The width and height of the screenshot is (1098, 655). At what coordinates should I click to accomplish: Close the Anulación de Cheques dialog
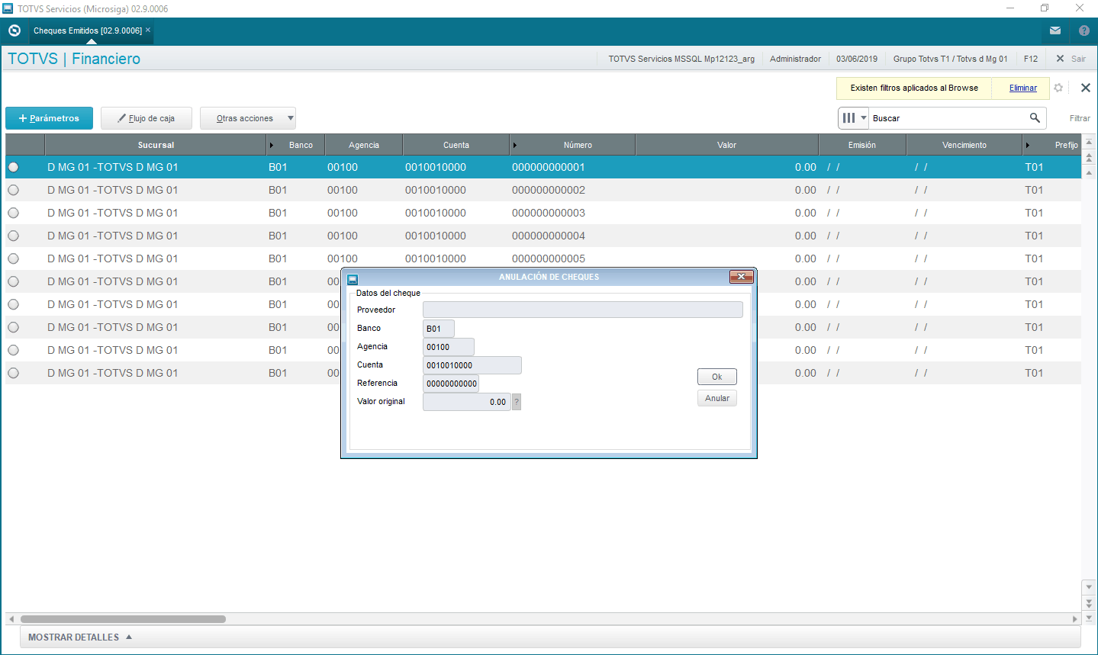coord(741,277)
